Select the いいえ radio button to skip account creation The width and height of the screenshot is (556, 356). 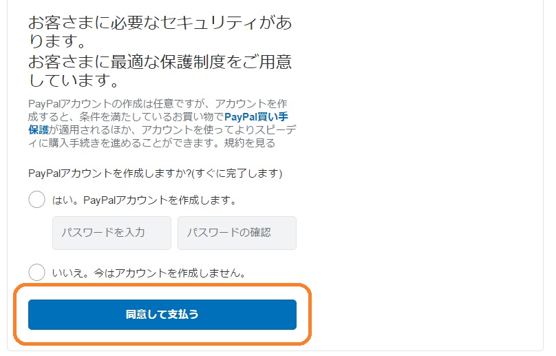pos(36,273)
